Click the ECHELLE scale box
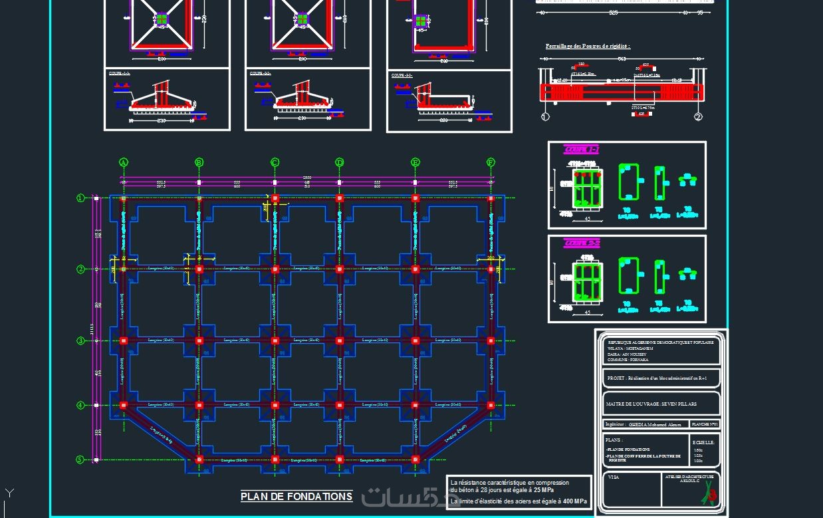 (x=705, y=452)
